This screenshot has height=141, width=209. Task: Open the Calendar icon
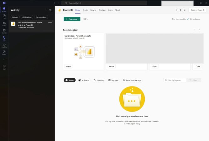[x=4, y=31]
